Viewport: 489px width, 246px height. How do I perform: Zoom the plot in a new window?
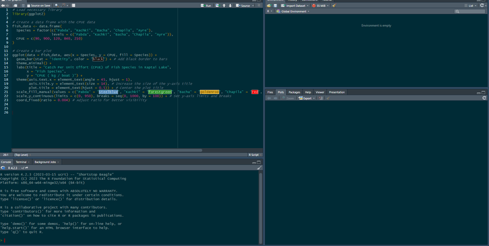(x=288, y=98)
